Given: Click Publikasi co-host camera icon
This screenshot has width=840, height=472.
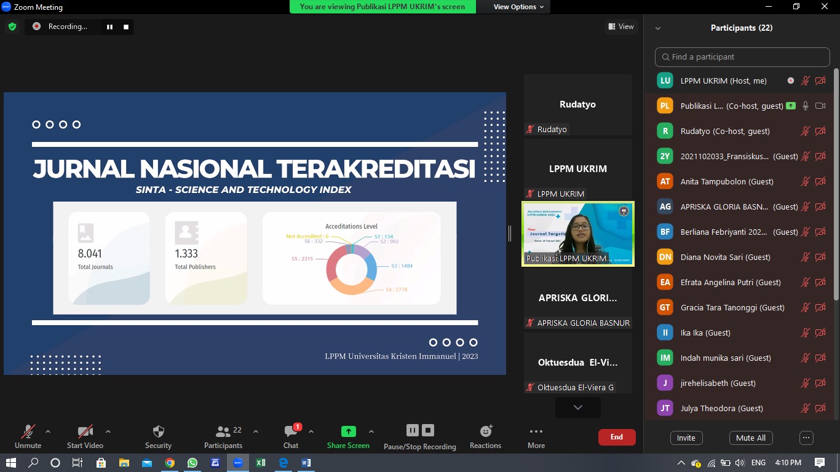Looking at the screenshot, I should pos(820,106).
